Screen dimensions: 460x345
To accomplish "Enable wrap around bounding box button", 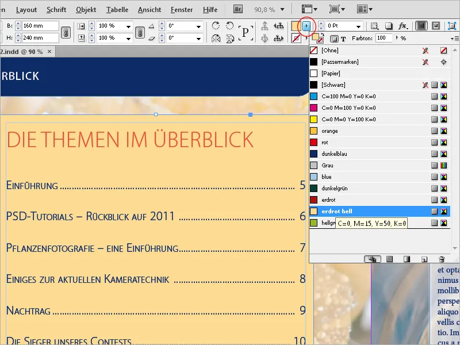I will [x=436, y=26].
